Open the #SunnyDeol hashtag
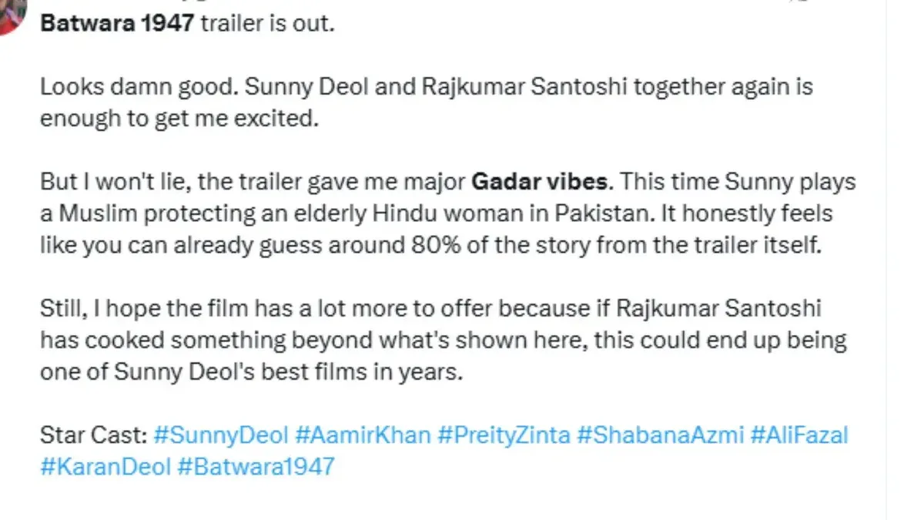Screen dimensions: 924x520 click(x=221, y=436)
